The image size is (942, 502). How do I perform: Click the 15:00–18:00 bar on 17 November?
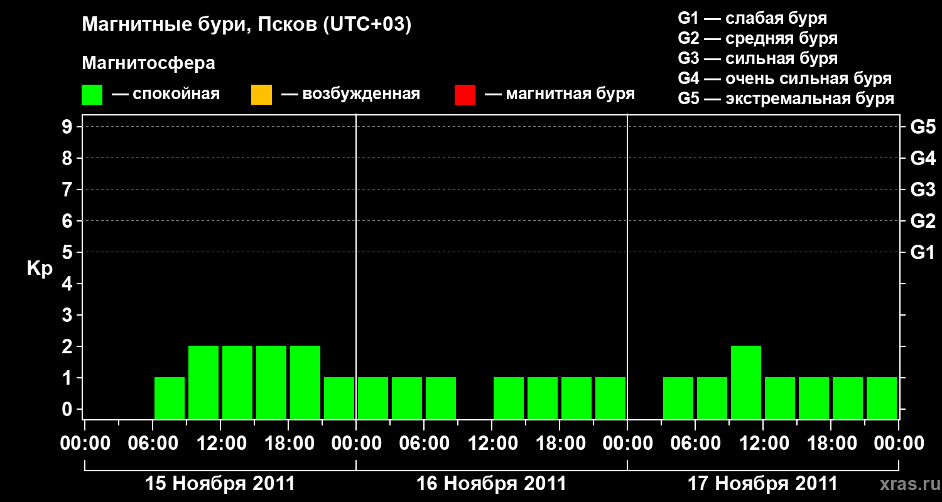814,398
